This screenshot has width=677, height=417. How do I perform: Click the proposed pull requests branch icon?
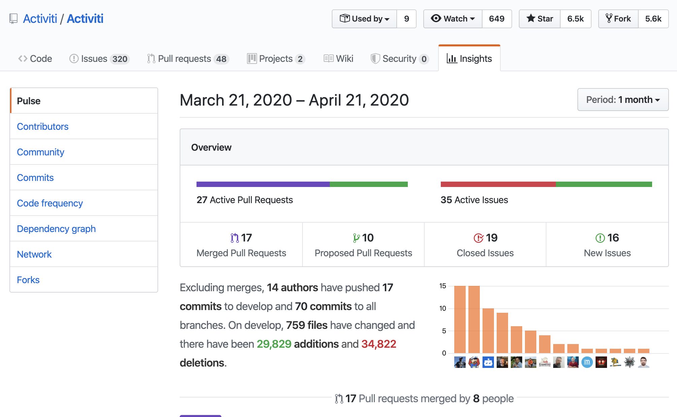point(356,238)
